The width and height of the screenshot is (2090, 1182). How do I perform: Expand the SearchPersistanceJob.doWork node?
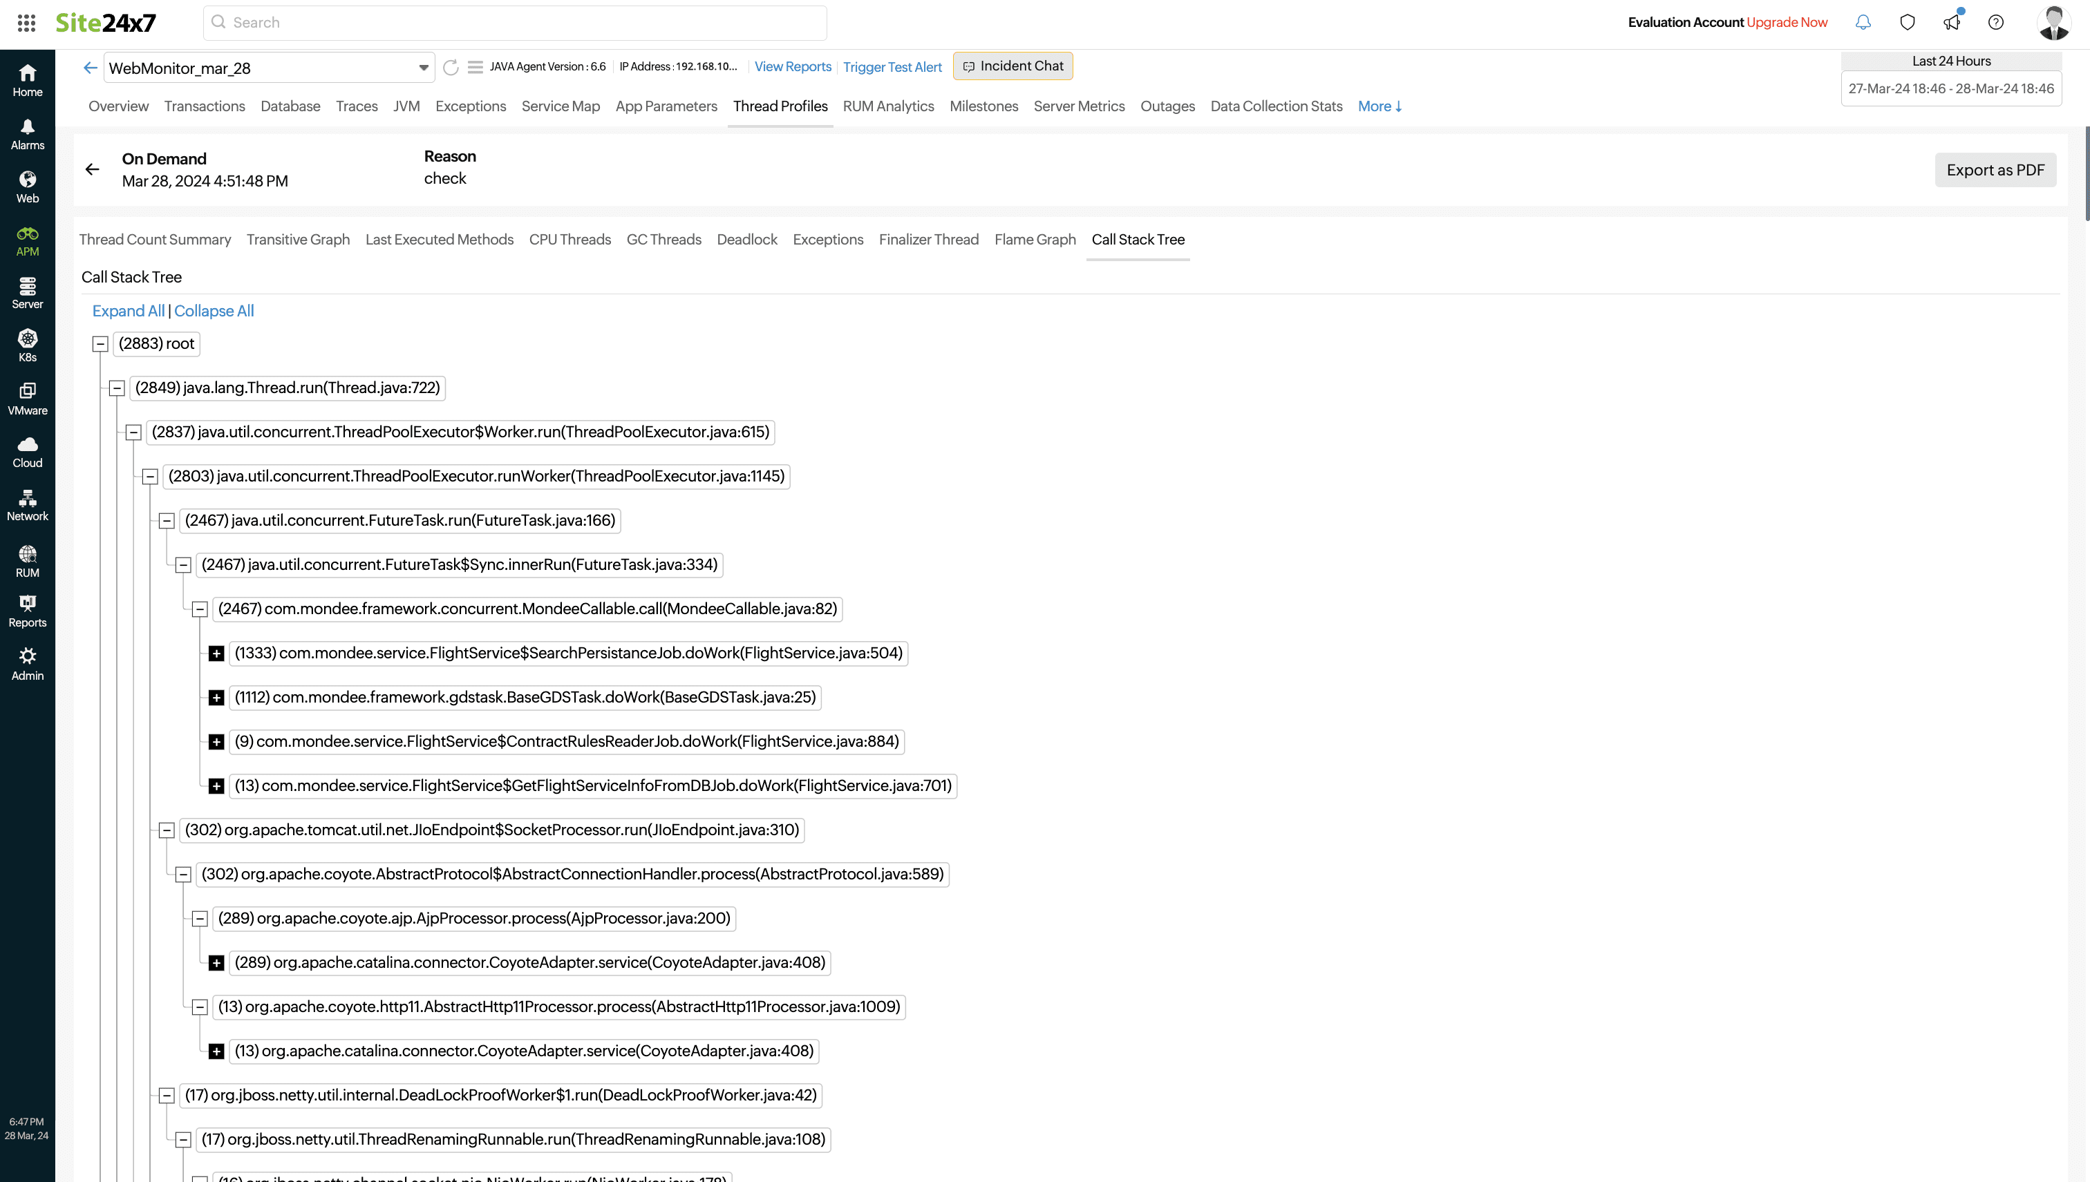tap(216, 654)
